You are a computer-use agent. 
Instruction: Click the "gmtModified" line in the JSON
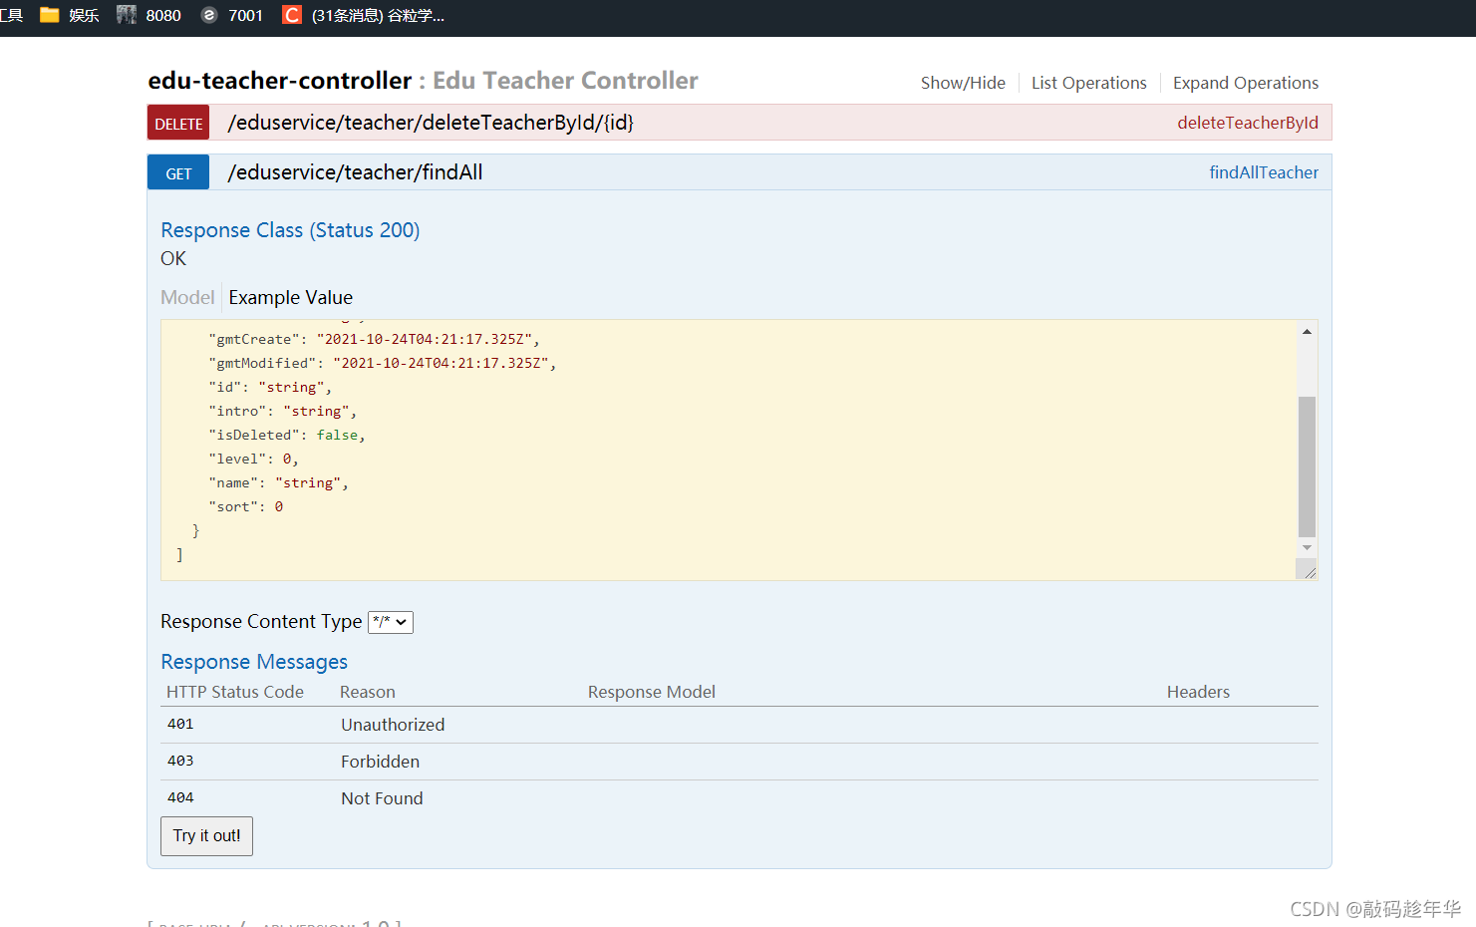pyautogui.click(x=382, y=363)
